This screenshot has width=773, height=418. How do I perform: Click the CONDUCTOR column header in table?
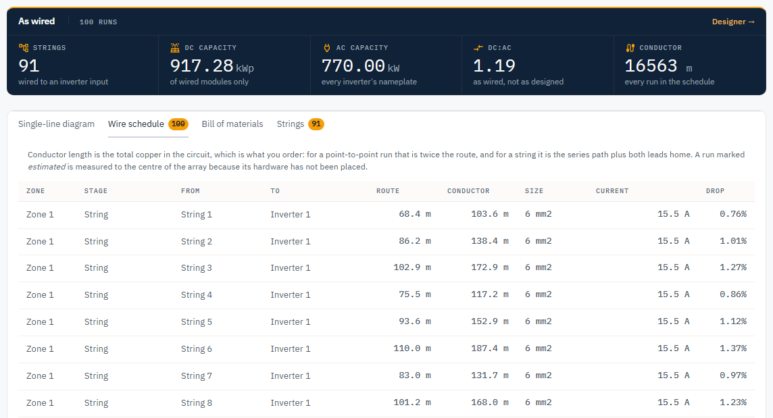pyautogui.click(x=468, y=191)
